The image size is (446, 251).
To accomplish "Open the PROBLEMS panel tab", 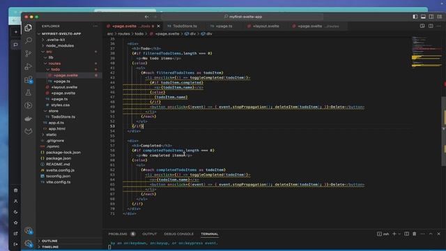I will pyautogui.click(x=118, y=234).
